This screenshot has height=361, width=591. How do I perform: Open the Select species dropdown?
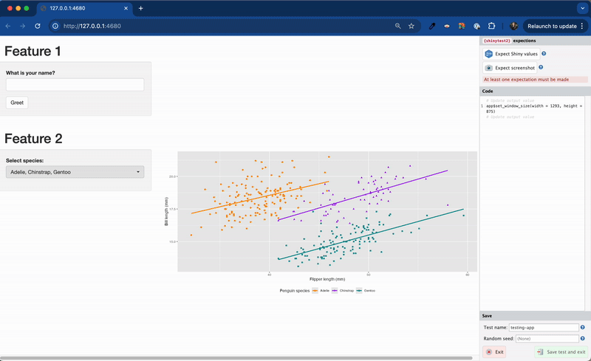(x=75, y=172)
